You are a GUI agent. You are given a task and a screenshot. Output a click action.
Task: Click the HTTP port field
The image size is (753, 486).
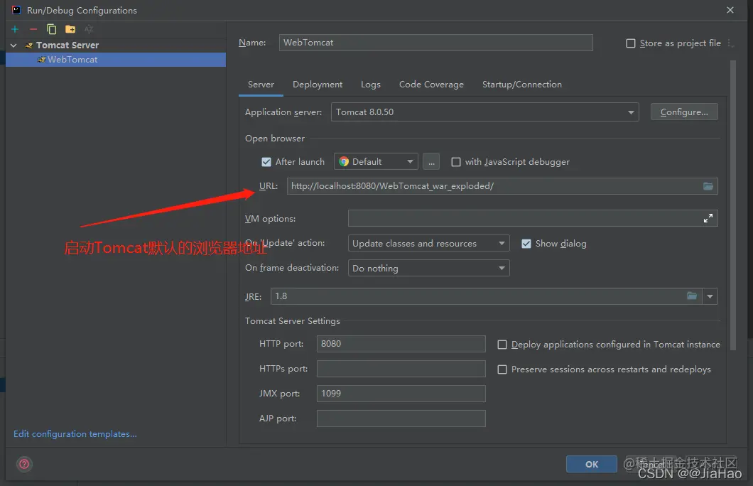tap(401, 344)
